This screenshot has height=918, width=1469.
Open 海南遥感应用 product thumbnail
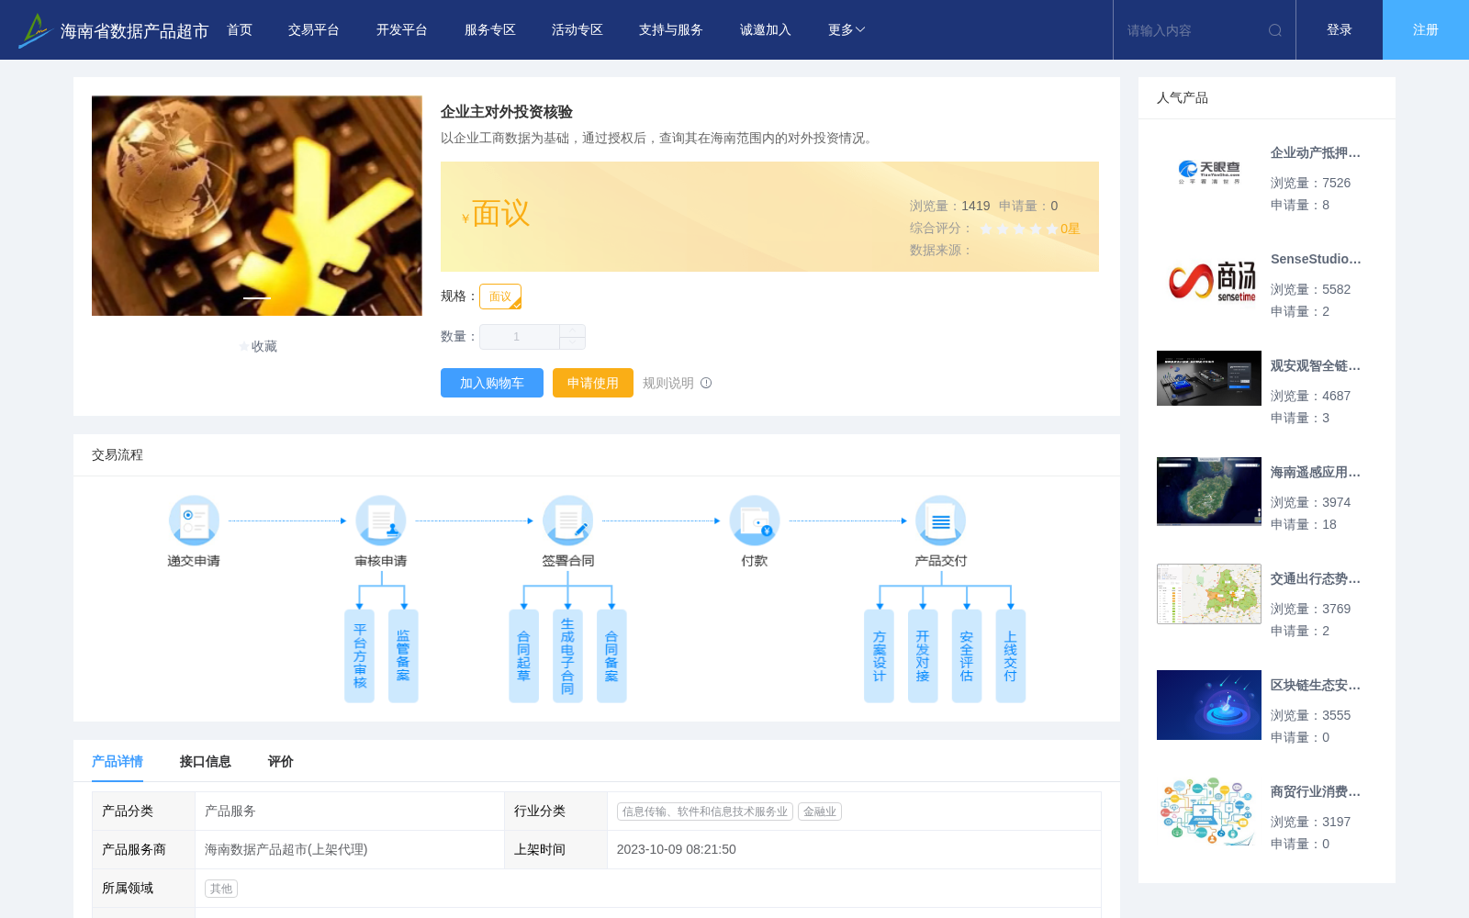click(x=1209, y=491)
